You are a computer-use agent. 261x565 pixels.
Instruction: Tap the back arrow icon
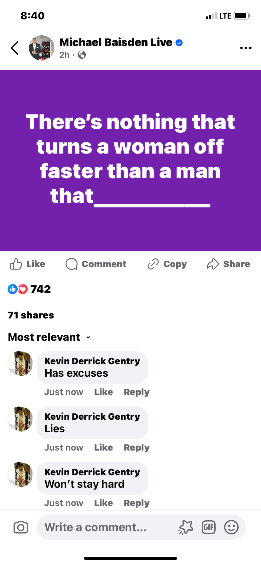pos(15,48)
